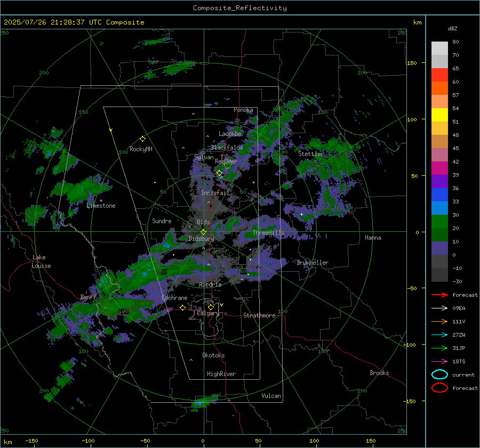Click the green 31JP arrow icon

pos(439,348)
